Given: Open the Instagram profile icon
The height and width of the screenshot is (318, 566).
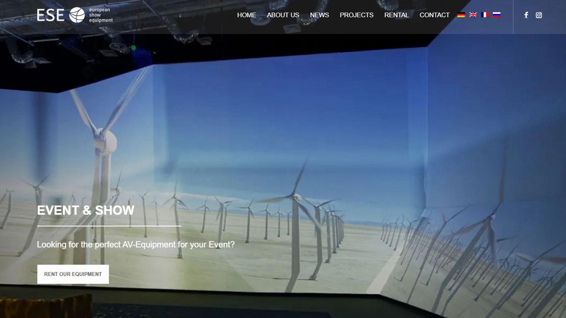Looking at the screenshot, I should [539, 15].
